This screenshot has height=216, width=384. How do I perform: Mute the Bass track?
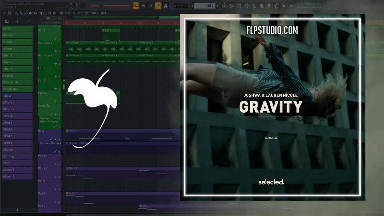pyautogui.click(x=59, y=139)
